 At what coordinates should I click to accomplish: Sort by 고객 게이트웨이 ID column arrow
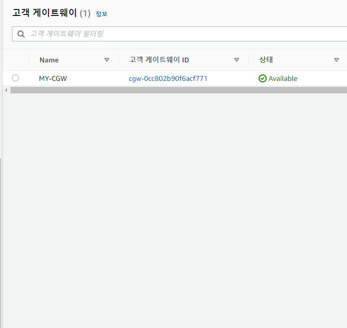point(237,60)
